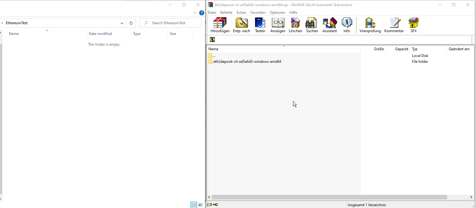
Task: Open the Extras menu
Action: click(x=241, y=13)
